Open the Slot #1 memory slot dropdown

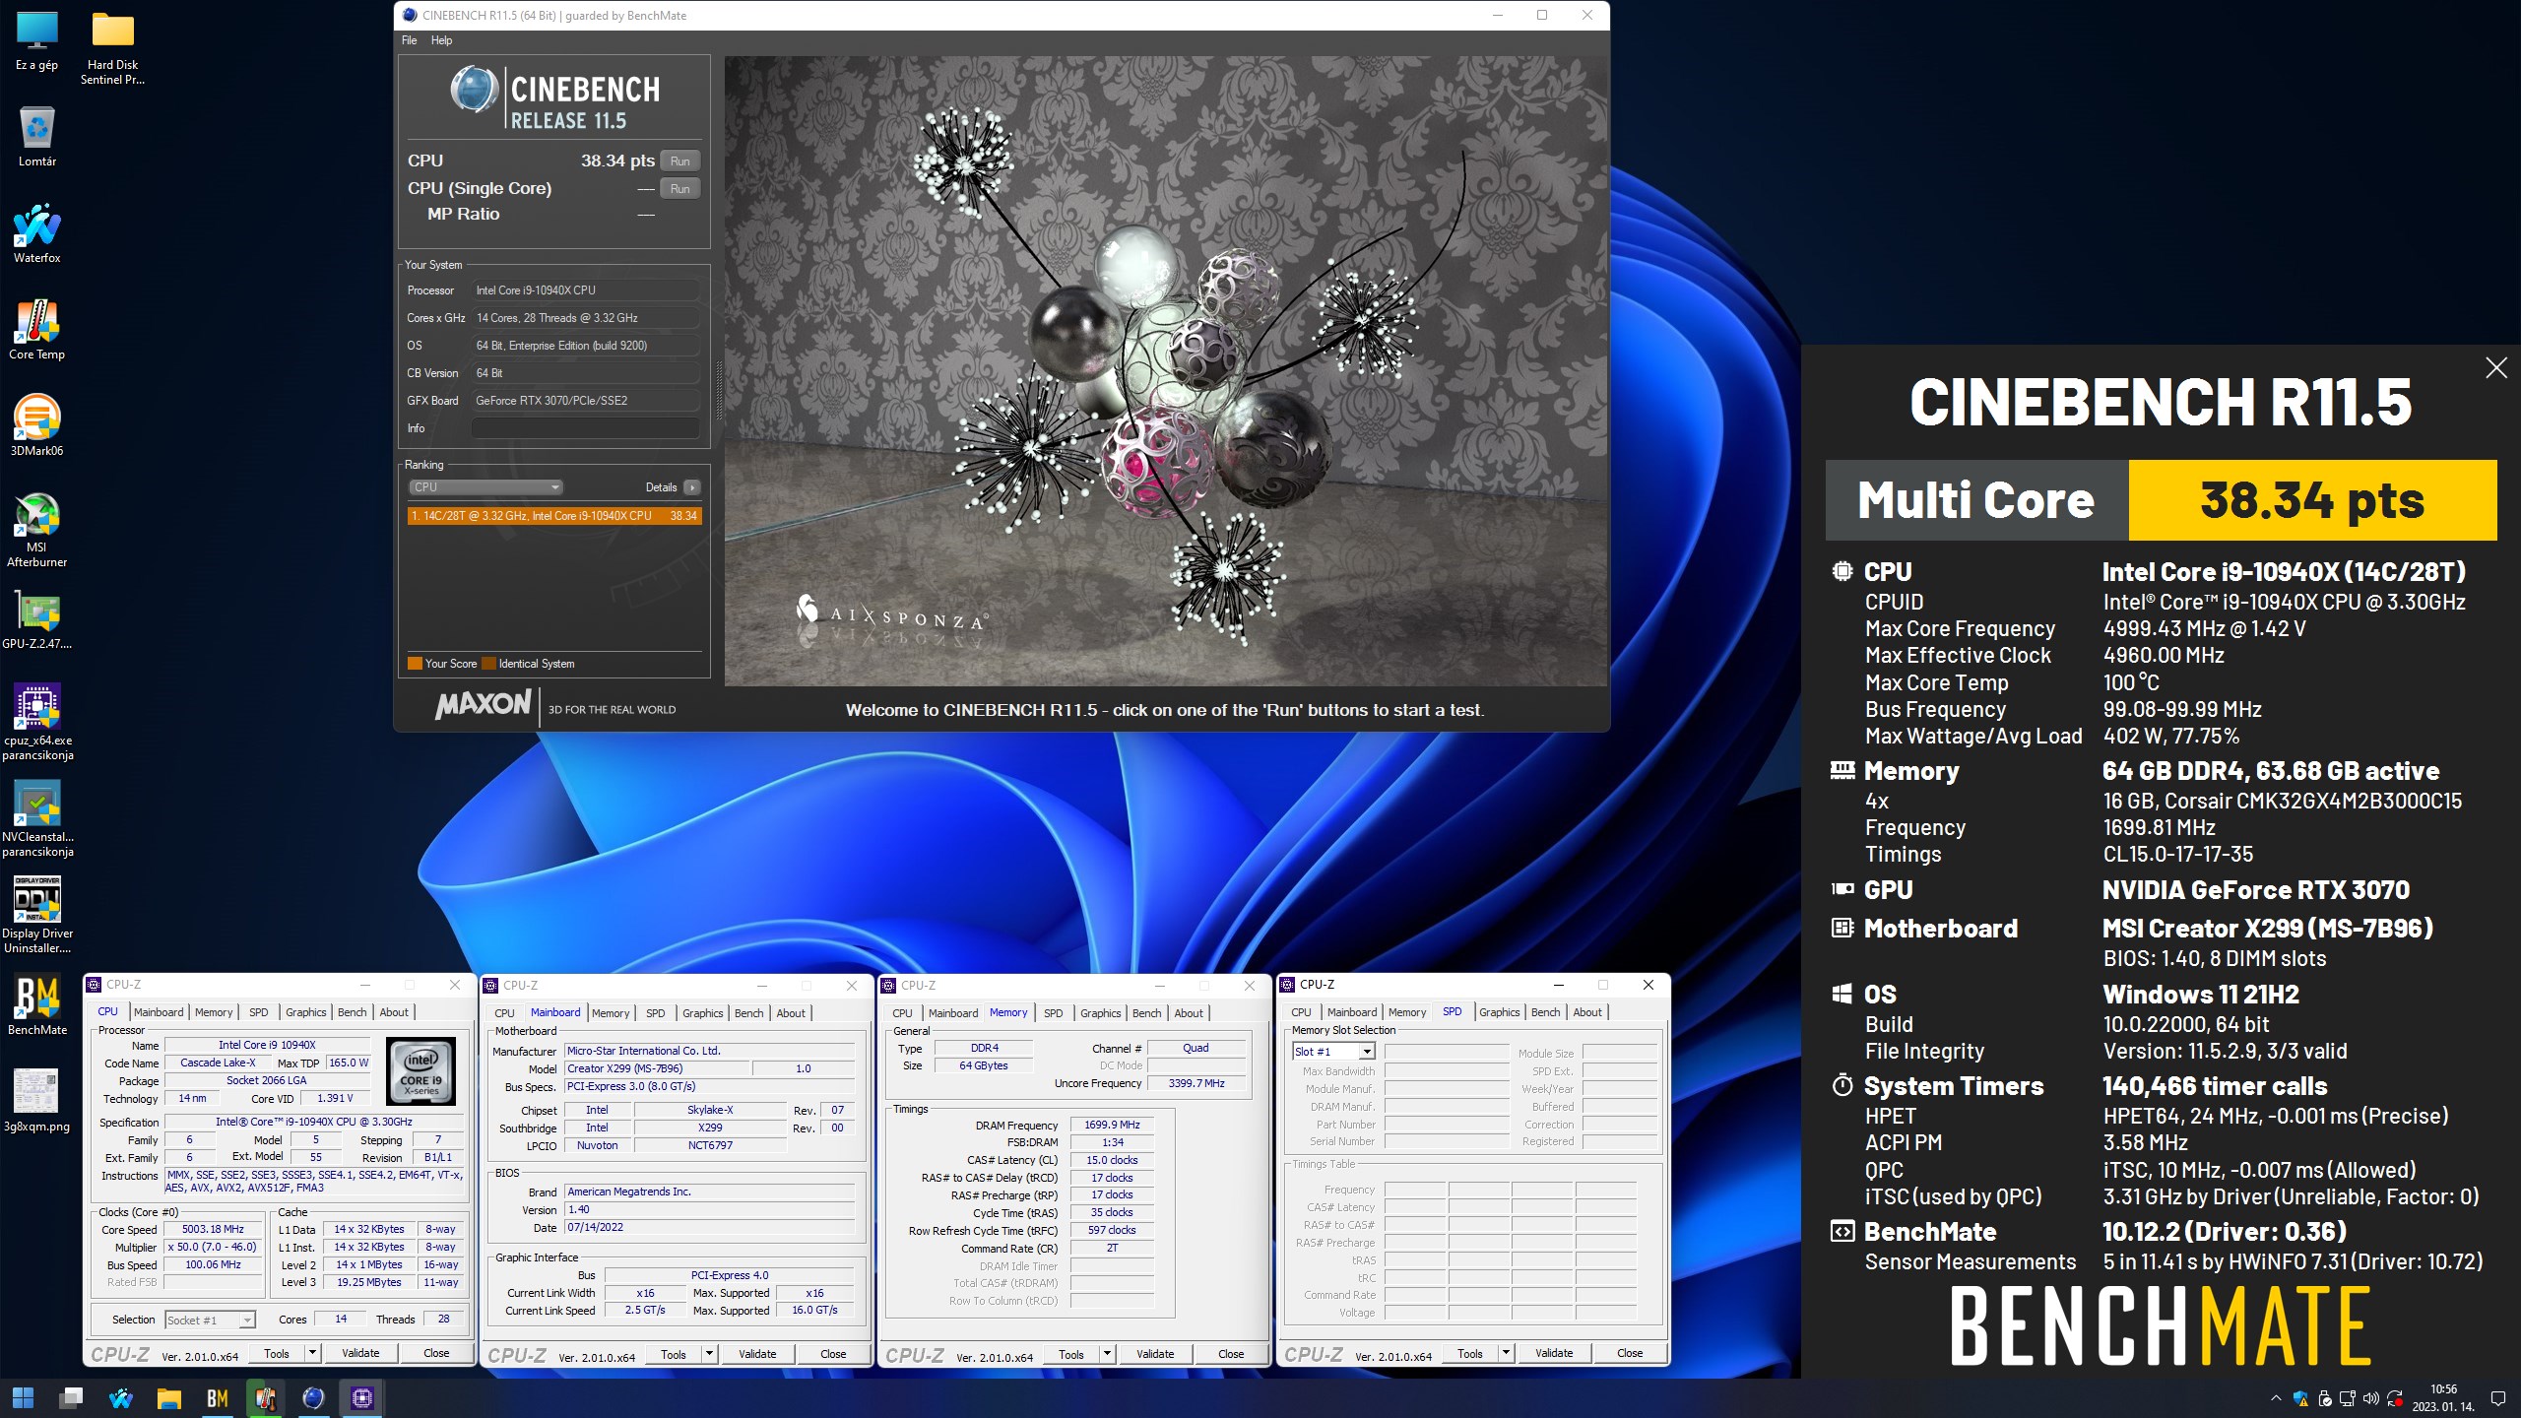1333,1052
